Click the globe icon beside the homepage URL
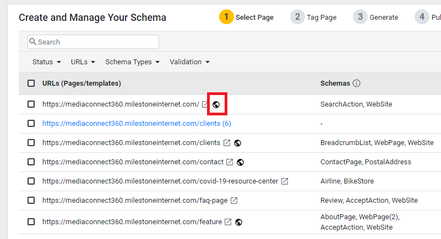Screen dimensions: 441x239 tap(216, 104)
